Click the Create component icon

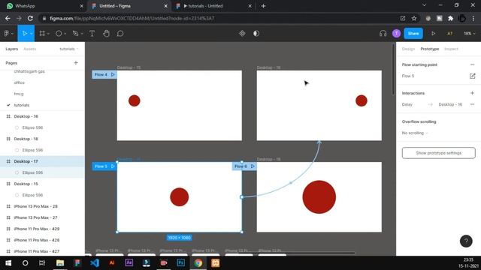[x=242, y=33]
